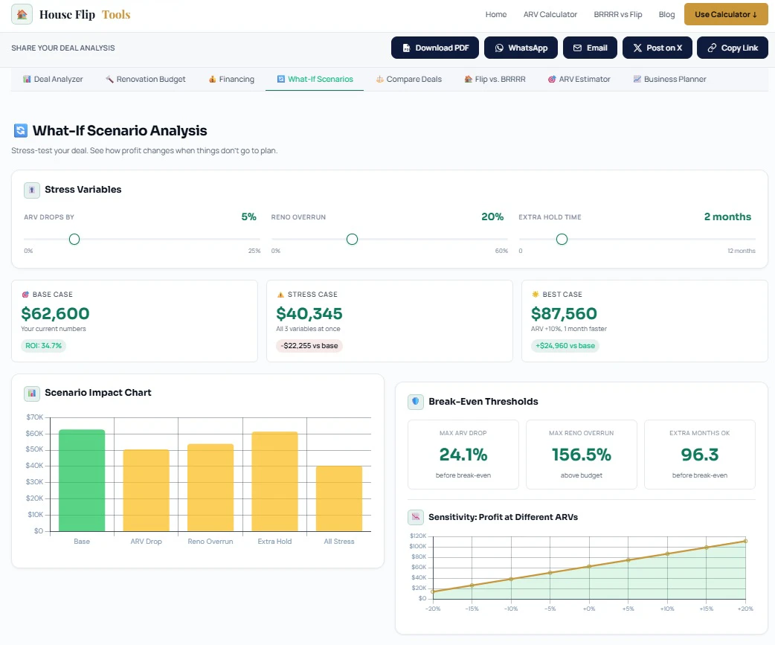This screenshot has height=645, width=775.
Task: Click the House Flip Tools house logo icon
Action: click(22, 14)
